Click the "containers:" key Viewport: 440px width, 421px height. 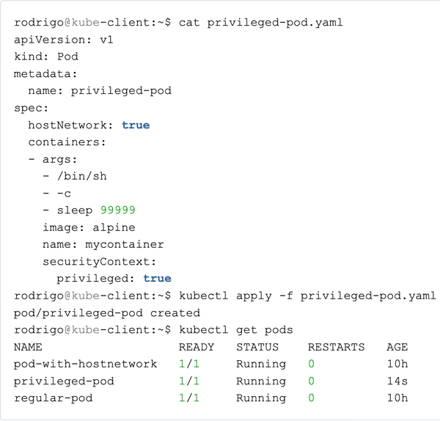pyautogui.click(x=67, y=142)
